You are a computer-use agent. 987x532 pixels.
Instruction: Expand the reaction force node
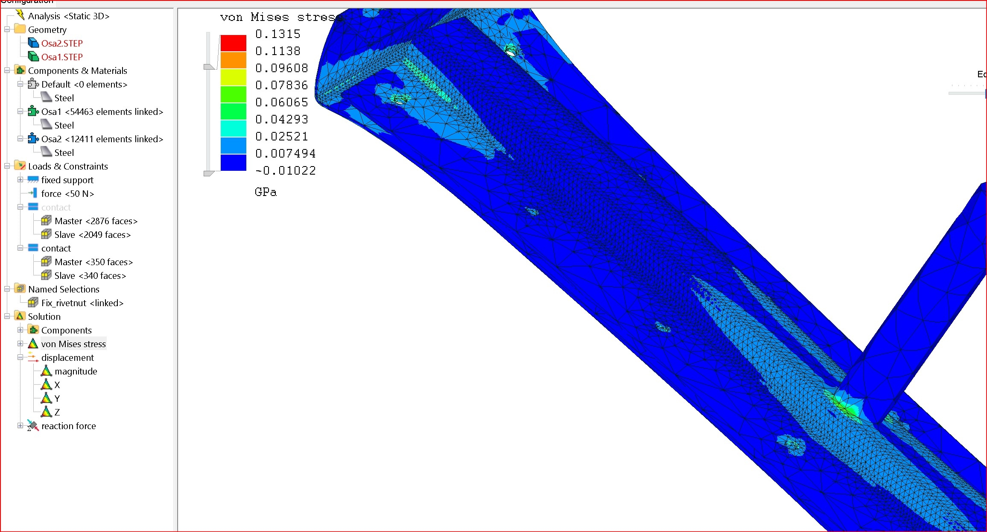20,426
